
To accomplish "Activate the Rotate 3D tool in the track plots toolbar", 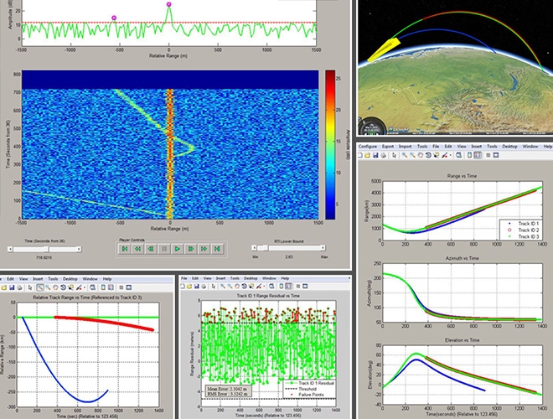I will tap(428, 155).
